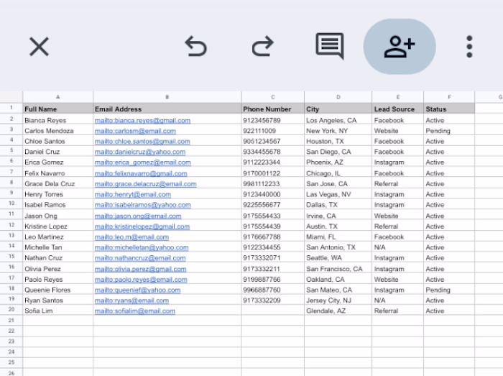Select row 20 header number
The height and width of the screenshot is (376, 503).
(11, 309)
